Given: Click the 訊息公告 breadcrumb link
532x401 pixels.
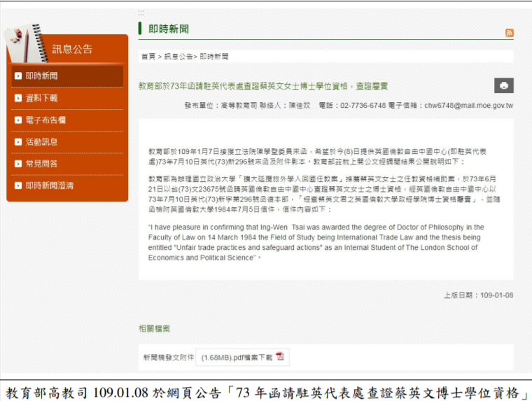Looking at the screenshot, I should 179,56.
